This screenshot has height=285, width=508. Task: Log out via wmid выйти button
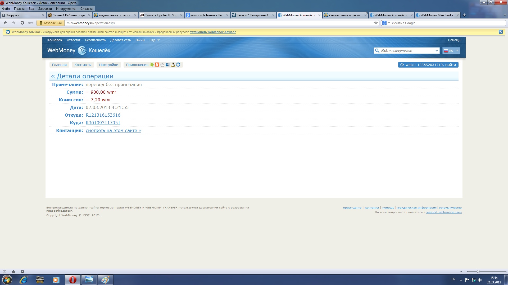pos(428,65)
